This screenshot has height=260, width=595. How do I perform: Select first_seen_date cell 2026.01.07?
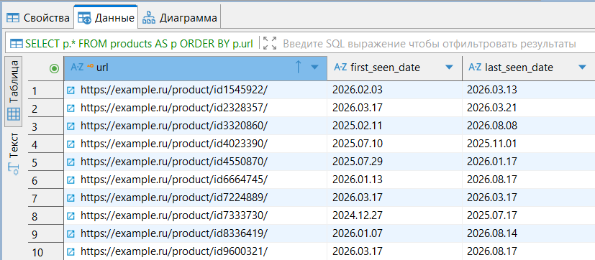point(395,233)
